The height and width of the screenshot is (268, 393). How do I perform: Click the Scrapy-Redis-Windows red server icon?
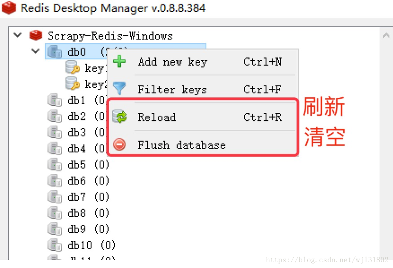pos(36,35)
